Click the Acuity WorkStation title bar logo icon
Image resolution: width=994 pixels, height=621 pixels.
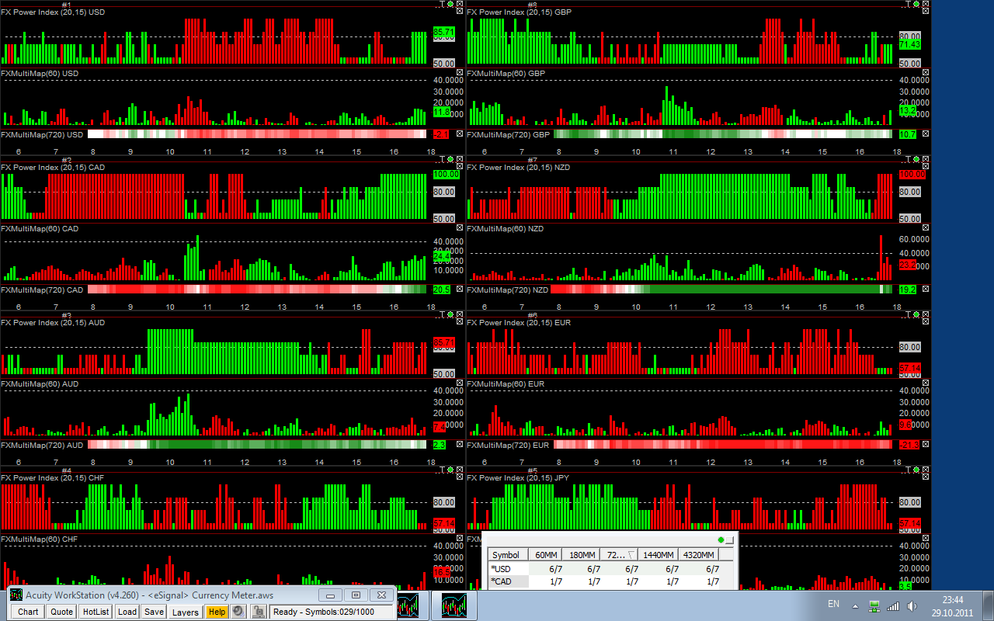pos(16,595)
